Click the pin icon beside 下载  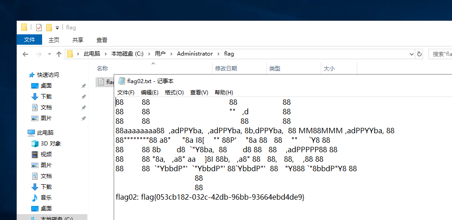click(84, 97)
